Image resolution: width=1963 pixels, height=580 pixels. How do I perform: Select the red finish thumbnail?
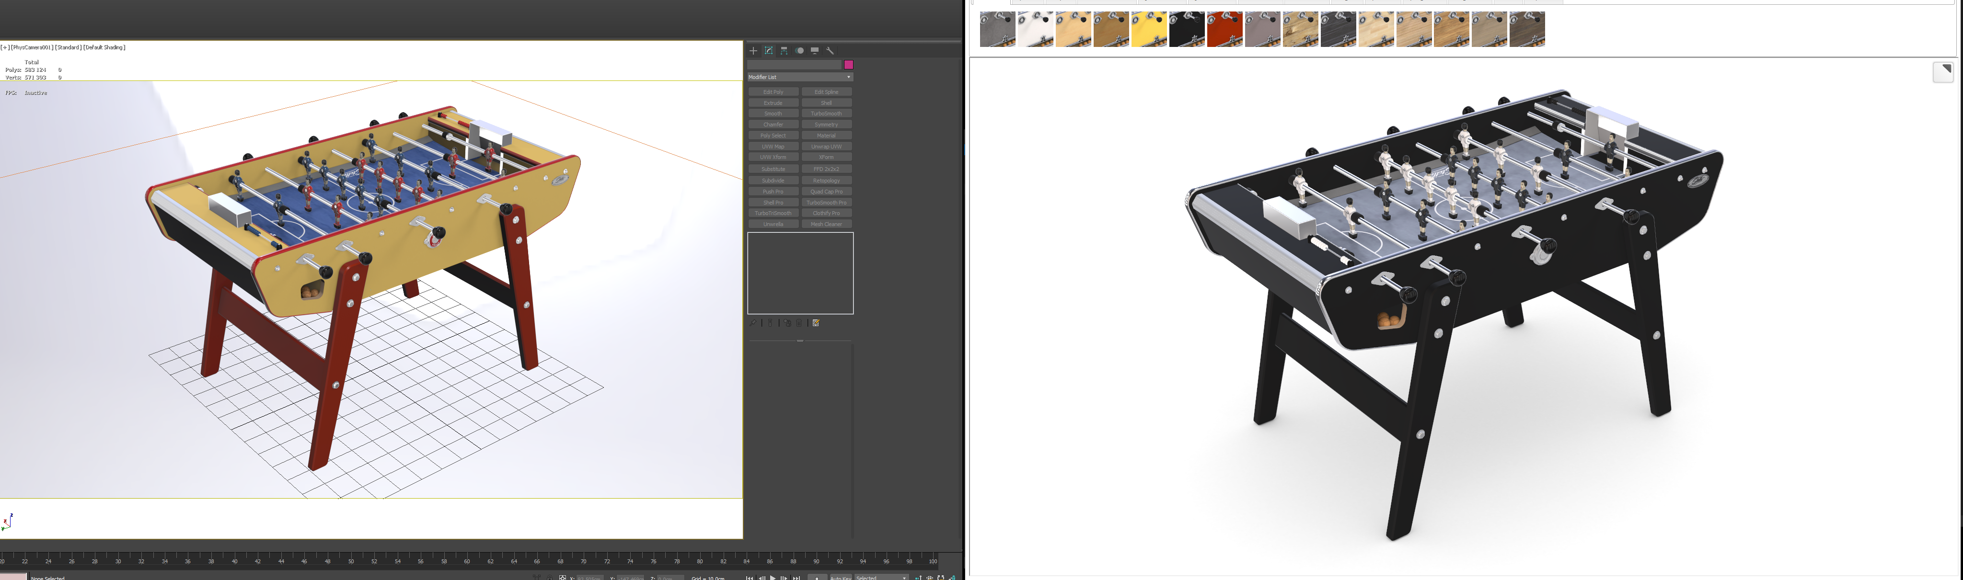point(1224,29)
